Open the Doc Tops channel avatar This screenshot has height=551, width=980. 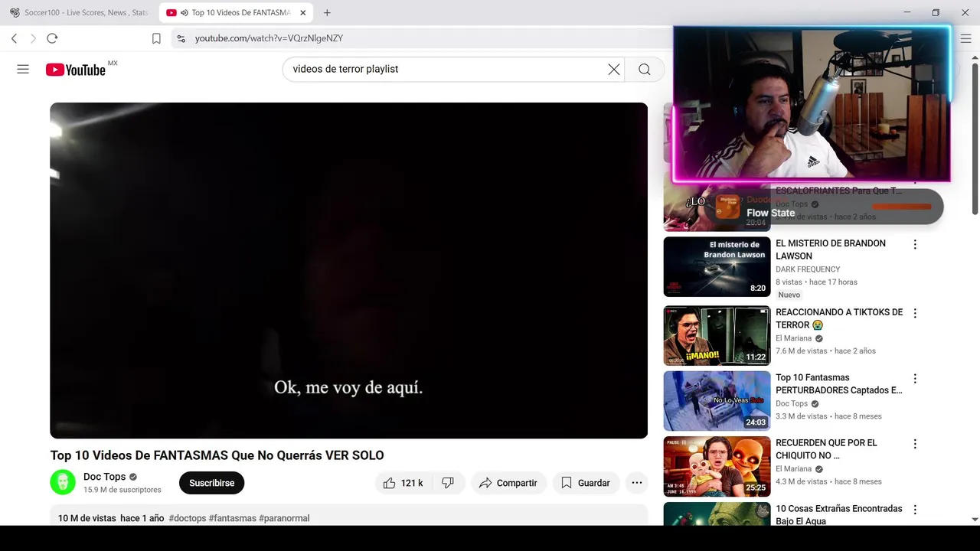(x=63, y=482)
